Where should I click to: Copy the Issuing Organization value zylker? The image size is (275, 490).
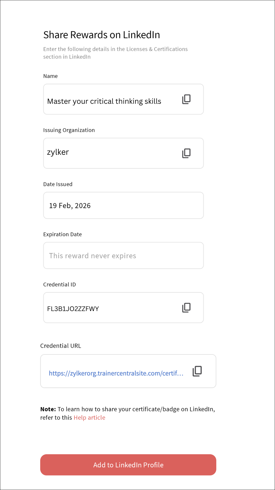coord(186,153)
